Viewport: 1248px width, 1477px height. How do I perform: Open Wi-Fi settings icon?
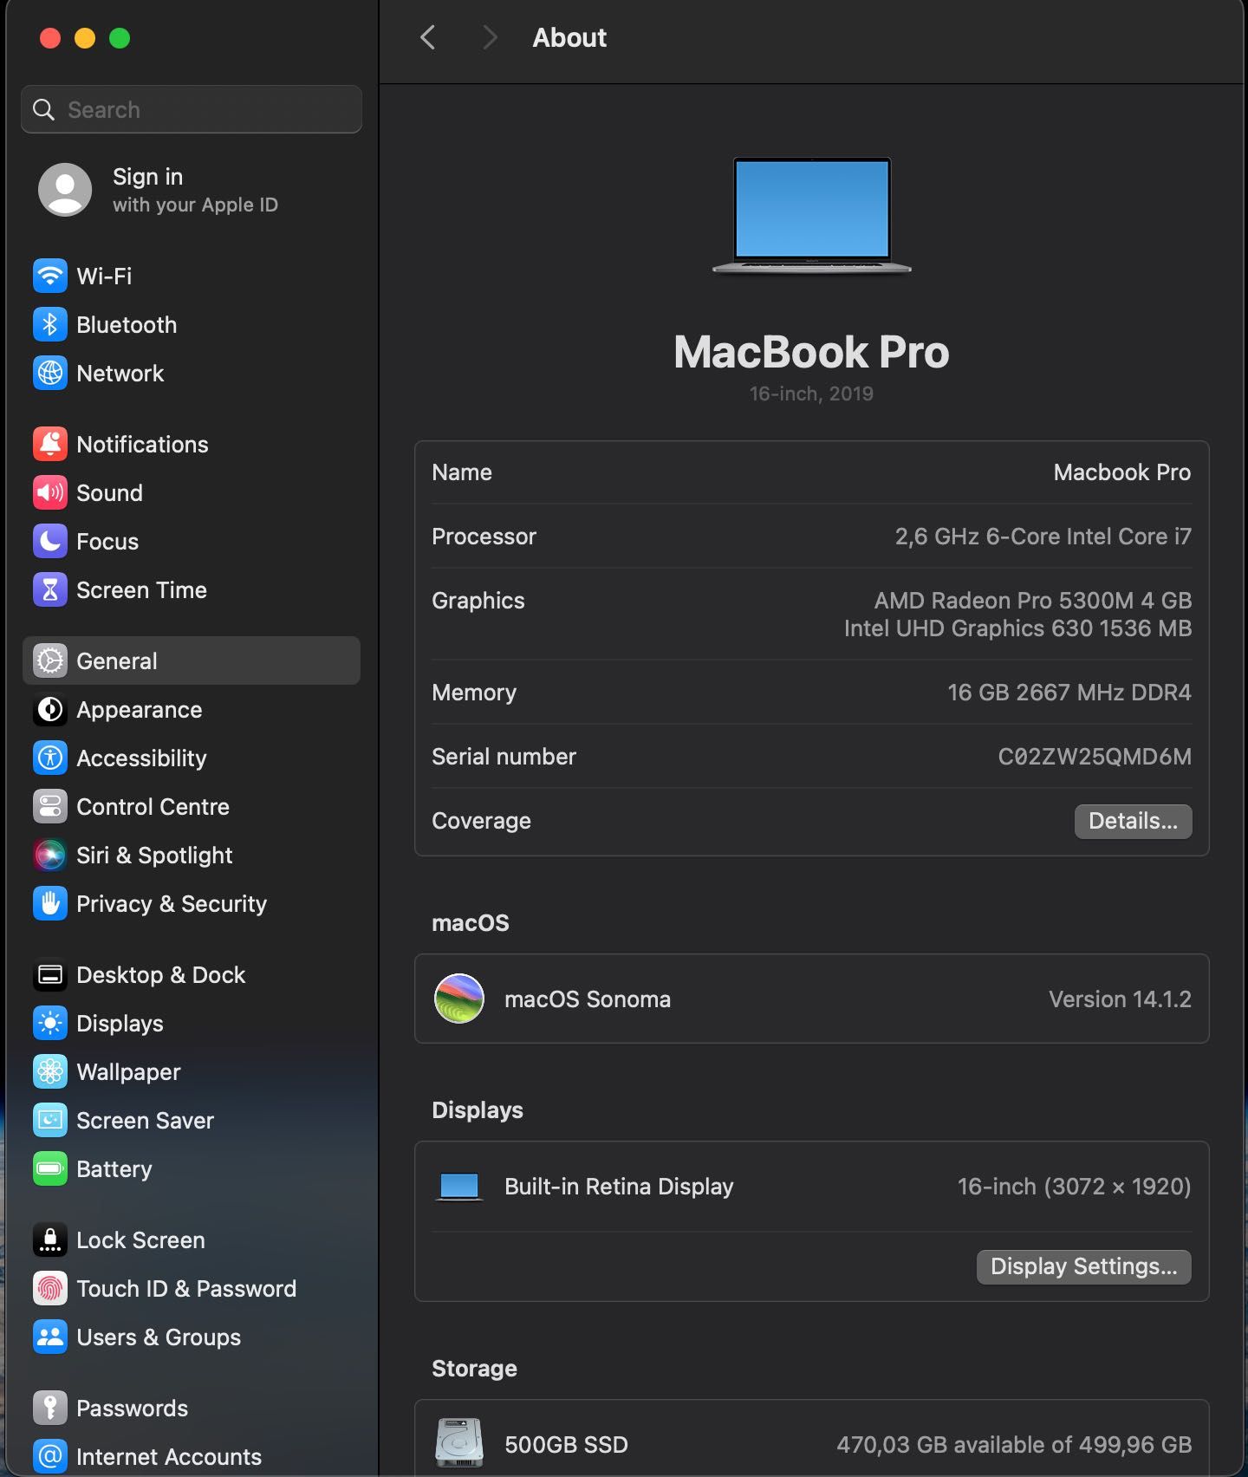(50, 277)
